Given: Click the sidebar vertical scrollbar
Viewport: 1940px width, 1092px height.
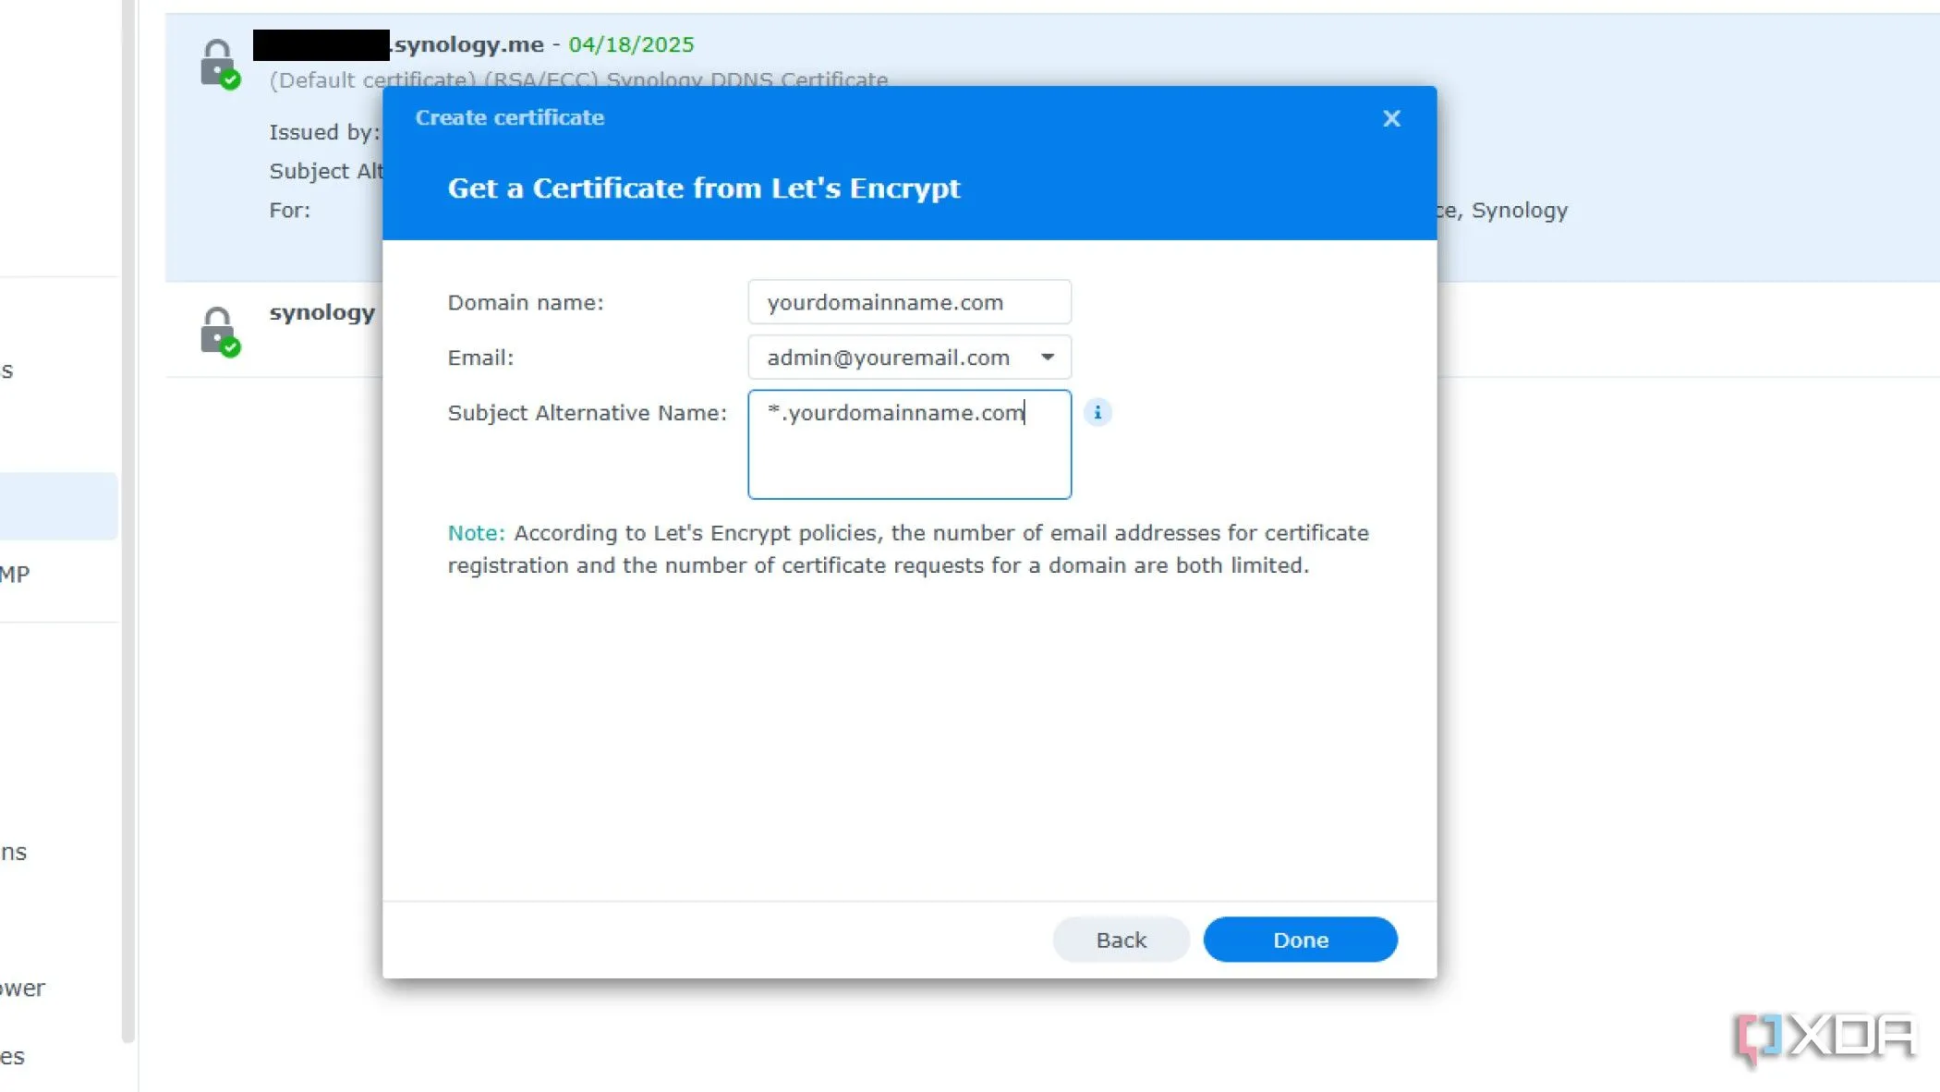Looking at the screenshot, I should pyautogui.click(x=128, y=521).
